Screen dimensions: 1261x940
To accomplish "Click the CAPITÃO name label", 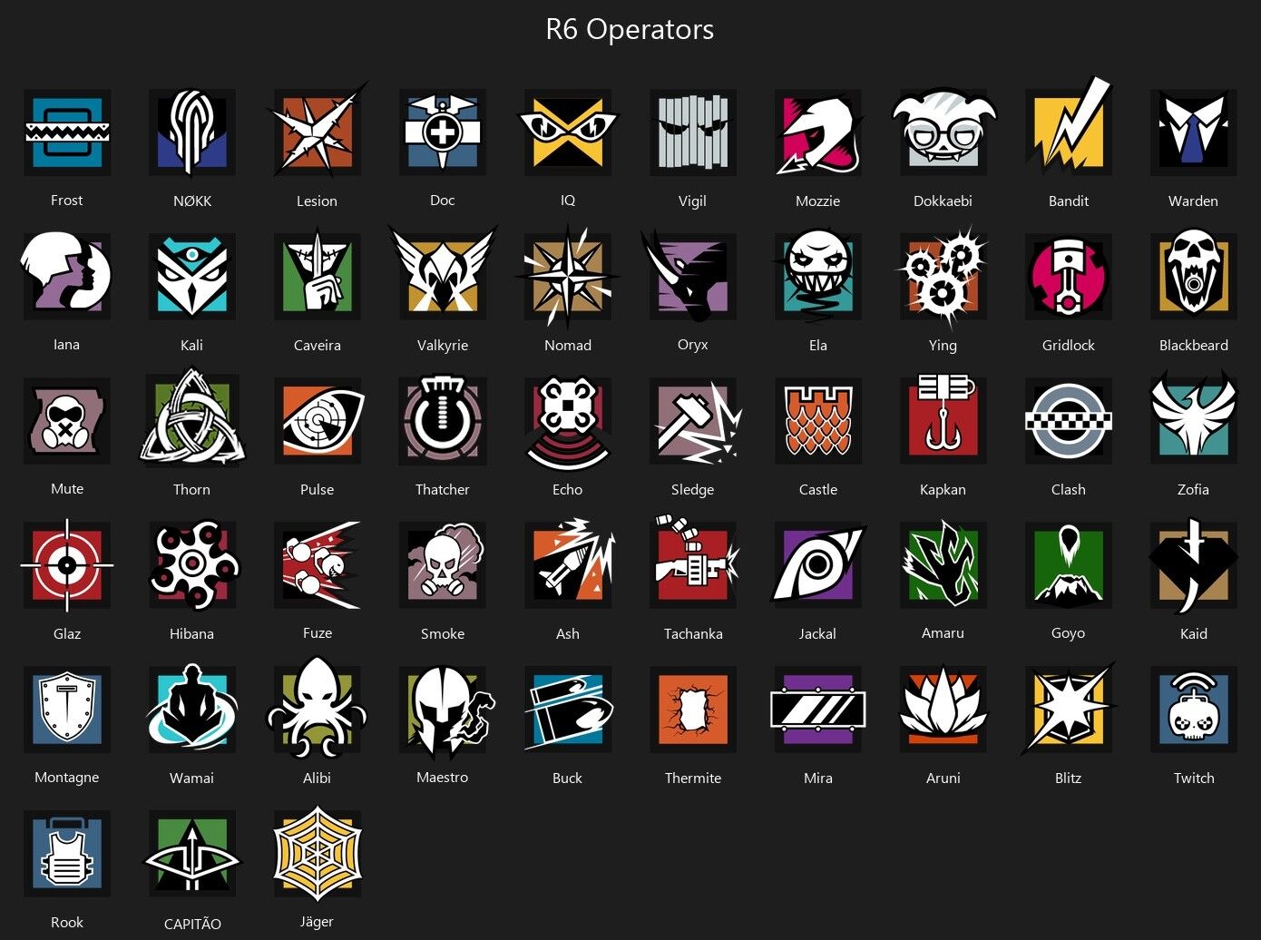I will click(192, 924).
